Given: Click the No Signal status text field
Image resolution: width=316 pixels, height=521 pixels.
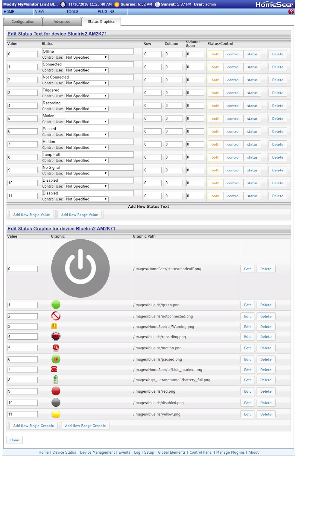Looking at the screenshot, I should (88, 167).
